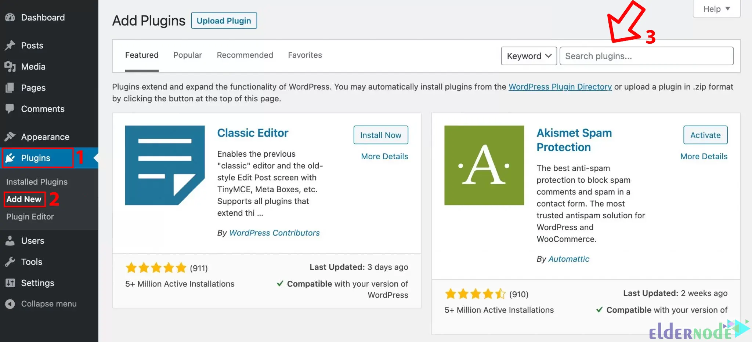Click the Tools wrench icon
752x342 pixels.
(x=10, y=262)
